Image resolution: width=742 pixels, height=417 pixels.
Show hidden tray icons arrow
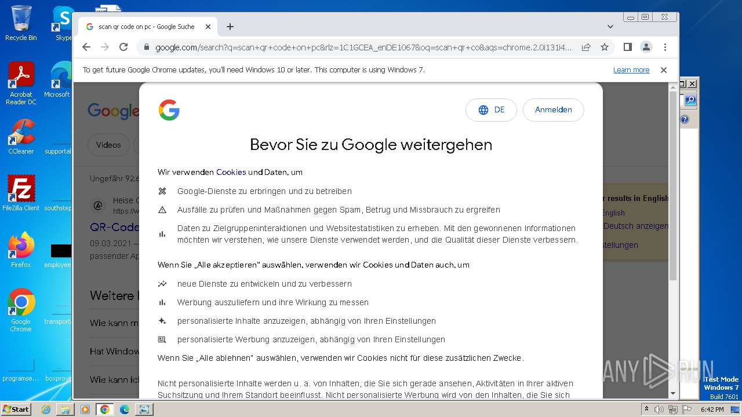(x=646, y=409)
